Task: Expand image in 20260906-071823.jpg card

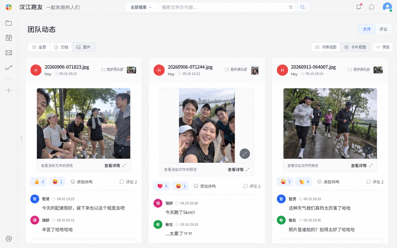Action: pyautogui.click(x=121, y=149)
